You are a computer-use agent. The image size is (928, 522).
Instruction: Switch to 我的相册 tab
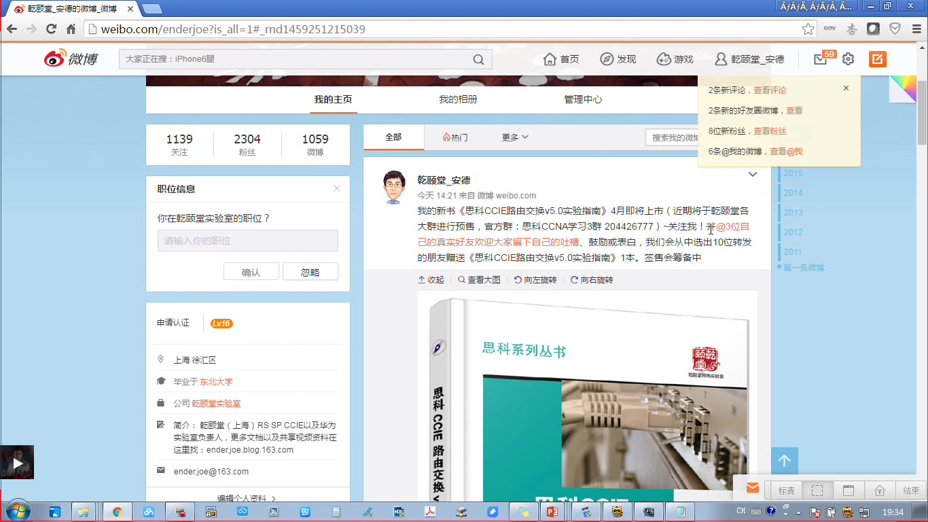[458, 99]
